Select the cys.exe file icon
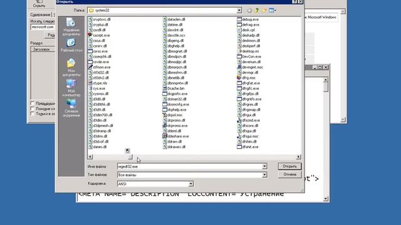The image size is (401, 225). 90,88
